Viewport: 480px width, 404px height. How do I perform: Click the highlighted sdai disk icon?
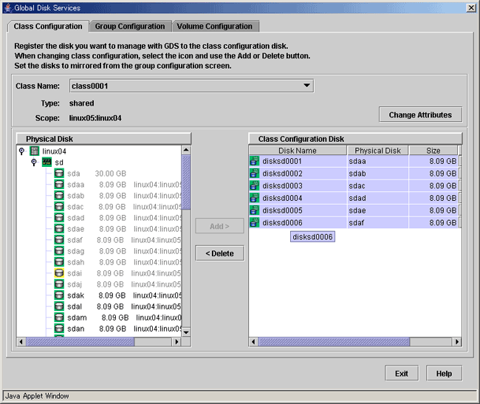[59, 273]
